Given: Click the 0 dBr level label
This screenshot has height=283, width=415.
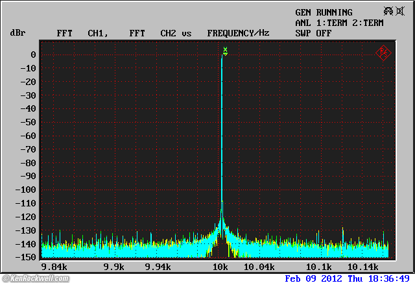Looking at the screenshot, I should coord(32,55).
